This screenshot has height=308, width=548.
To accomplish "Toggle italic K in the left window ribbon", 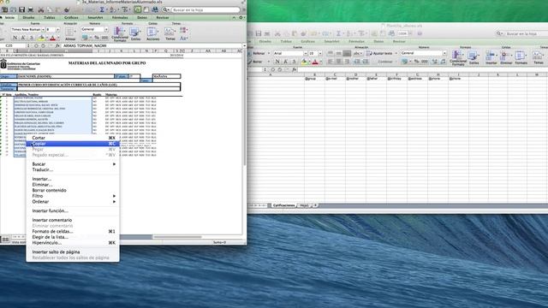I will point(23,38).
